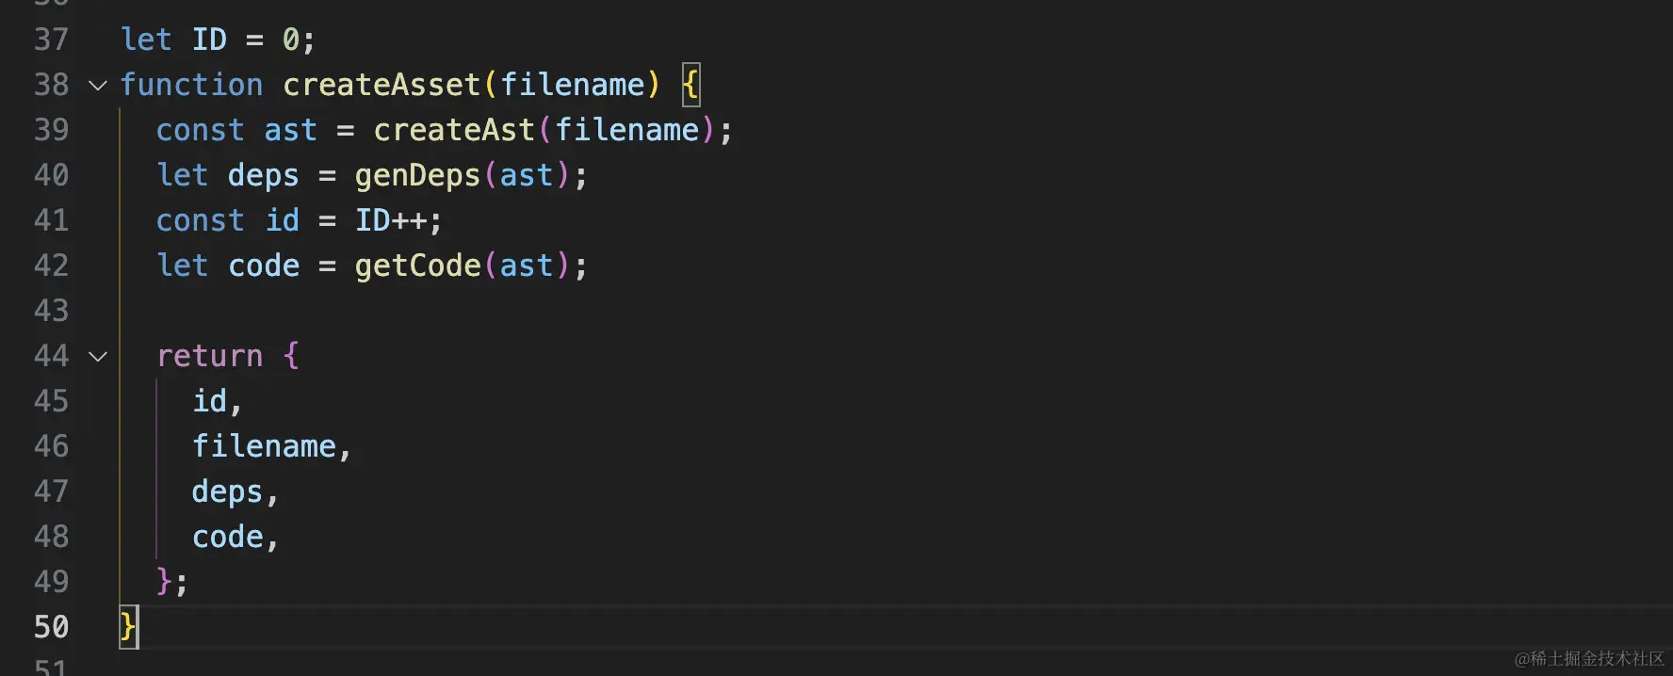The height and width of the screenshot is (676, 1673).
Task: Click the ID++ expression on line 41
Action: 390,220
